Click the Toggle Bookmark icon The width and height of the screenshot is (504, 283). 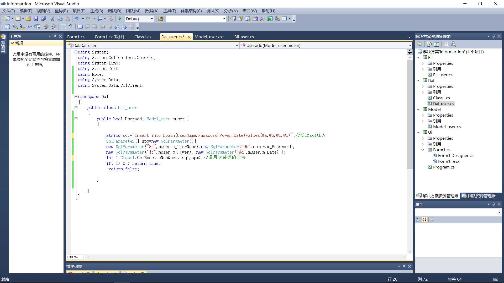pos(80,27)
